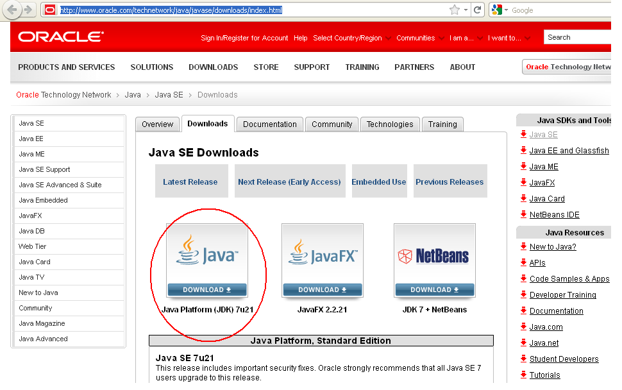Open the Store navigation item
The height and width of the screenshot is (390, 622).
(x=265, y=67)
